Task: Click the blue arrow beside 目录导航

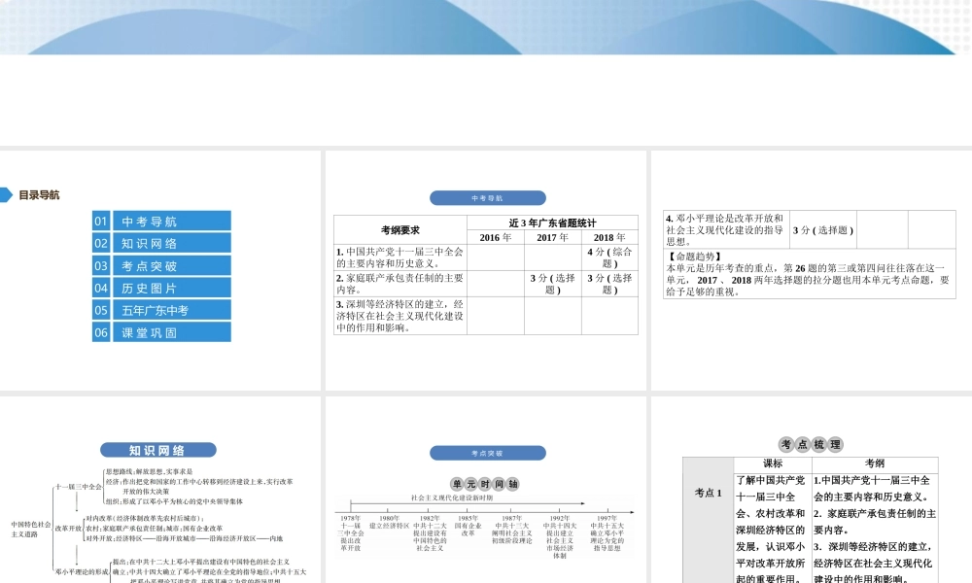Action: click(x=6, y=195)
